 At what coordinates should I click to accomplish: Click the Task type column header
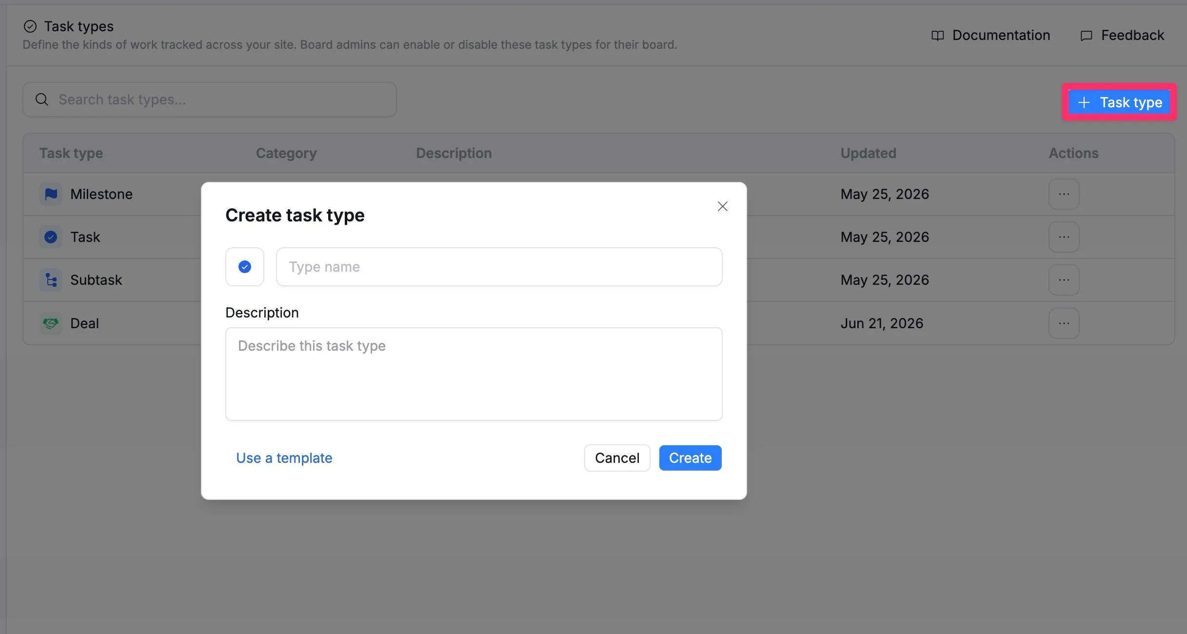click(71, 153)
